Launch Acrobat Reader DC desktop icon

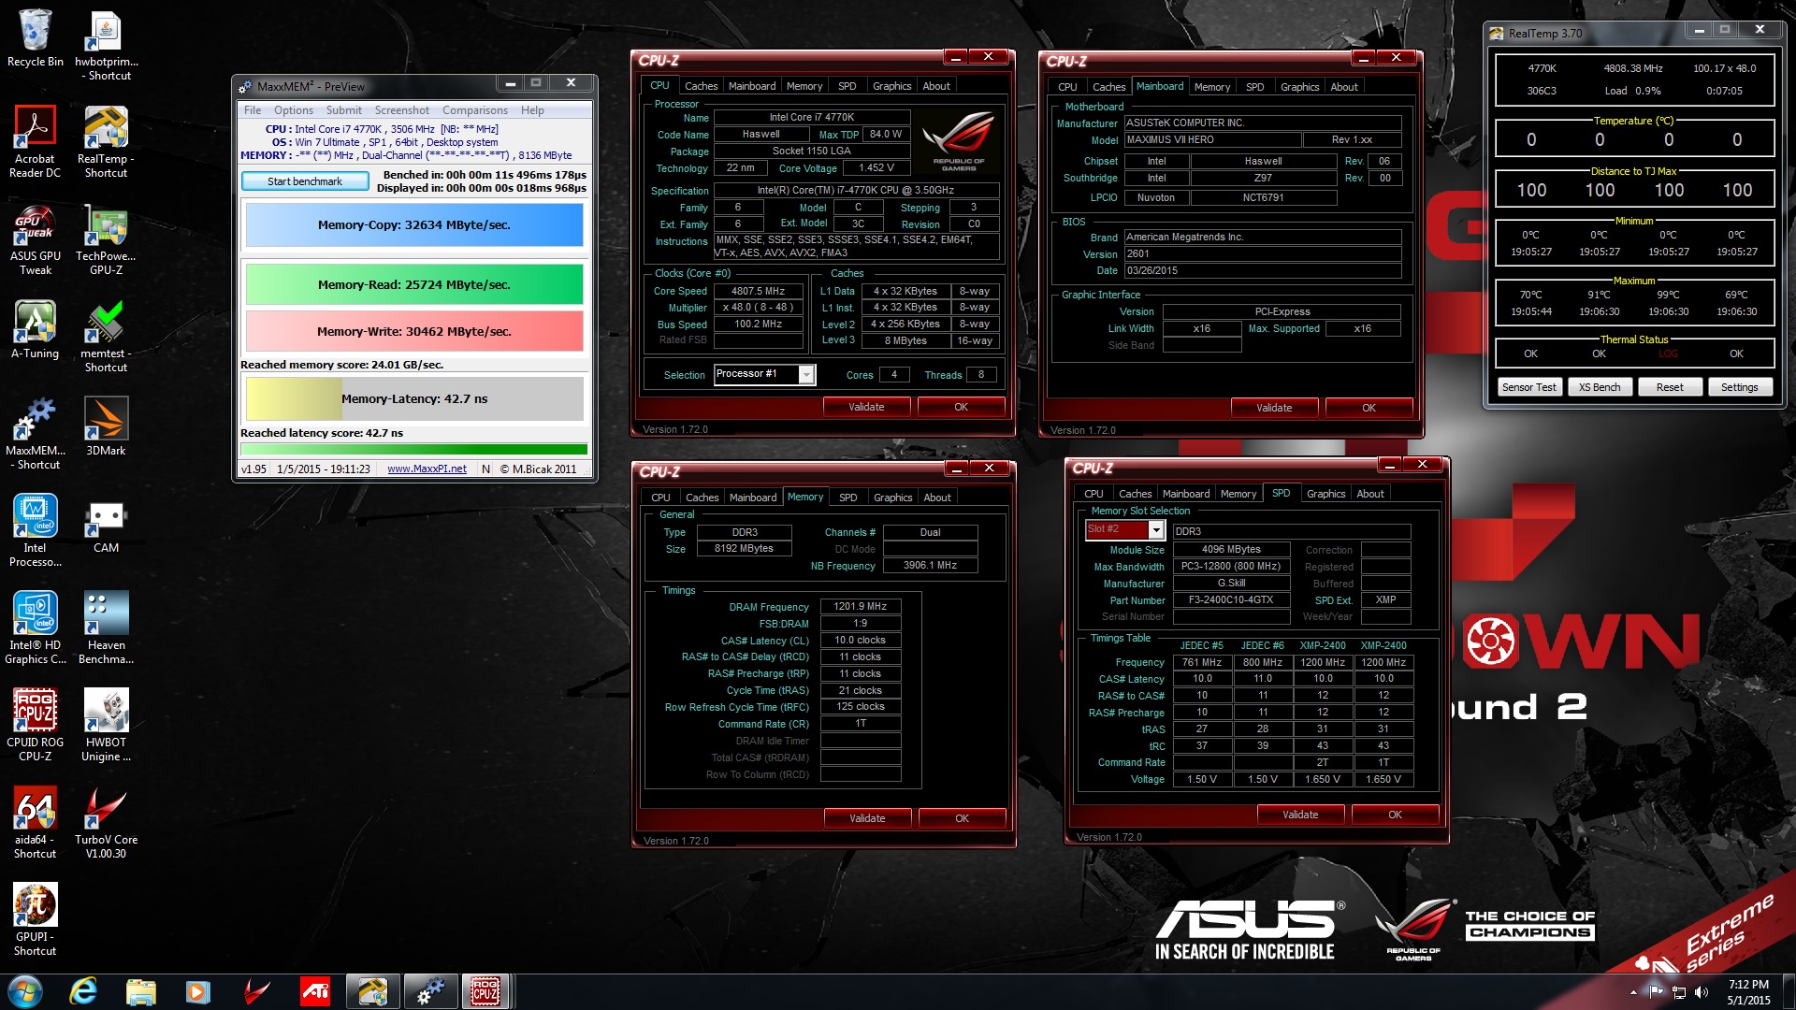pyautogui.click(x=35, y=141)
